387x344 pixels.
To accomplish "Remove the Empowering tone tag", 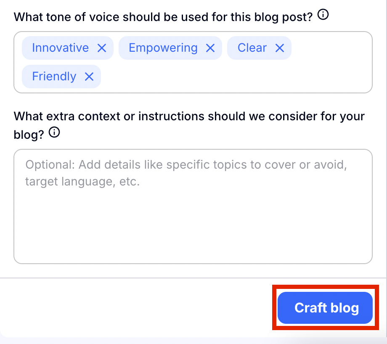I will pyautogui.click(x=210, y=48).
